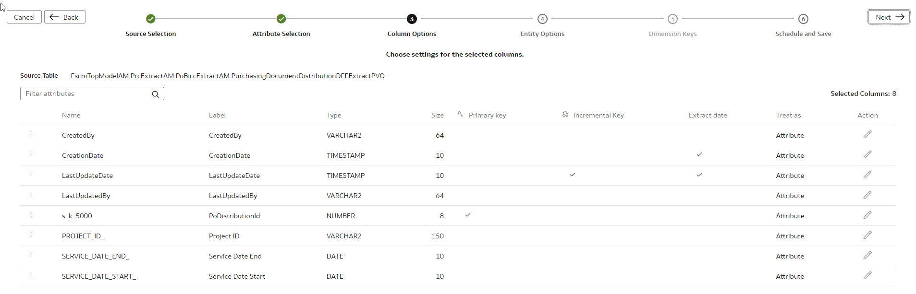The image size is (916, 294).
Task: Toggle incremental key checkmark for LastUpdateDate
Action: (x=572, y=175)
